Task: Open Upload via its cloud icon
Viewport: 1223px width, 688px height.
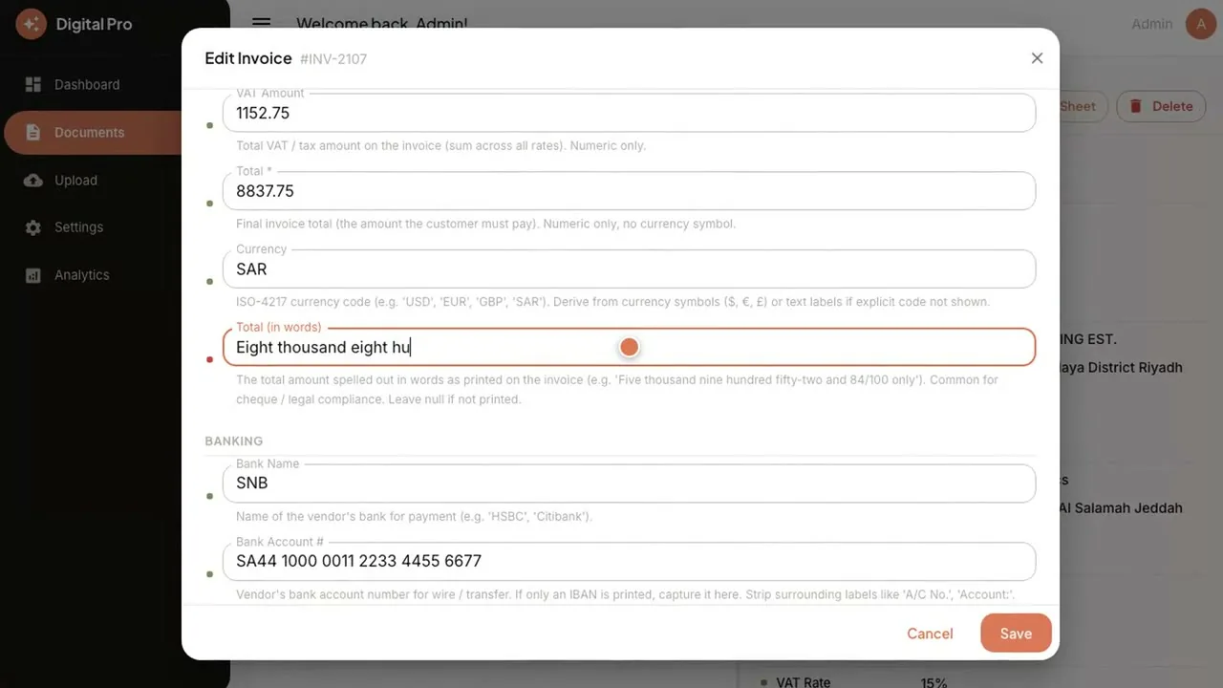Action: click(33, 181)
